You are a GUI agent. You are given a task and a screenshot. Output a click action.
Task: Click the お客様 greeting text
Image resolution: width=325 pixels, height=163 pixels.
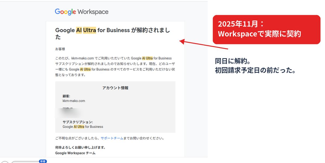(x=60, y=49)
